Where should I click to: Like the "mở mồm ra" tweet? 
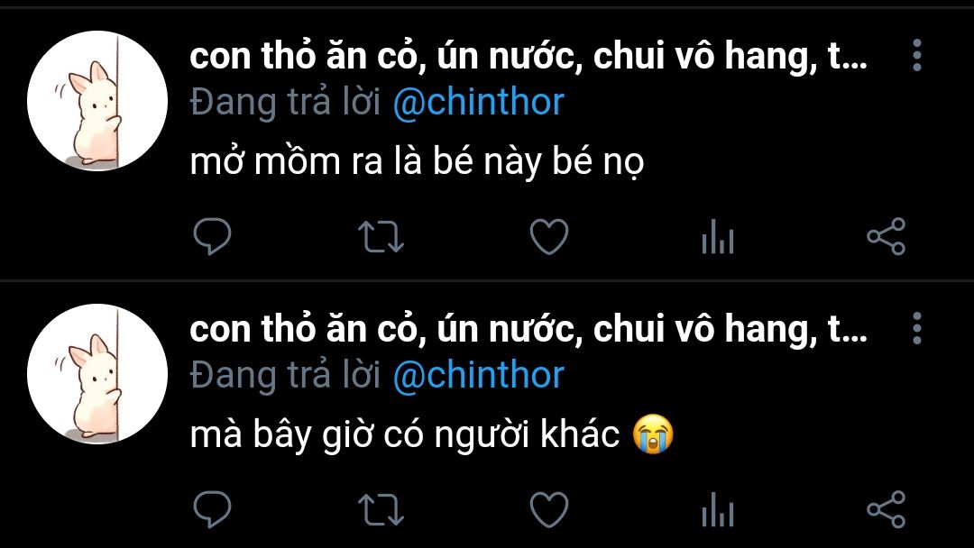point(548,238)
